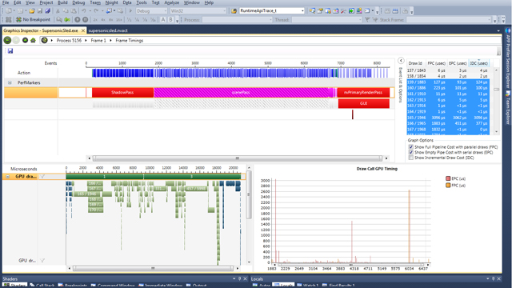Collapse the Event List & Options panel arrow
This screenshot has width=512, height=288.
click(x=401, y=61)
